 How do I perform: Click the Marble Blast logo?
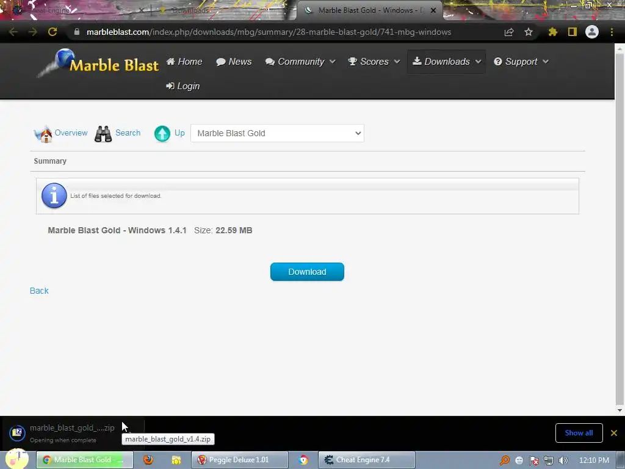[98, 63]
